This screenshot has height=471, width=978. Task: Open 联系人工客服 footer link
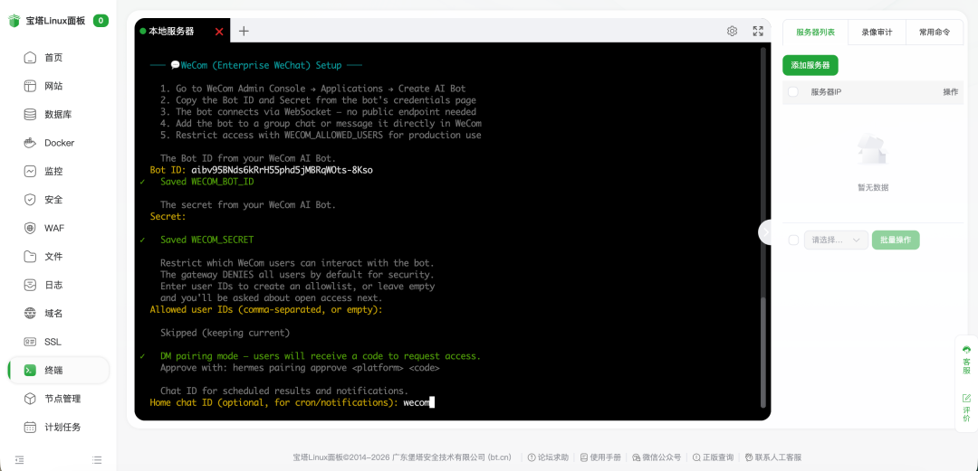point(772,457)
